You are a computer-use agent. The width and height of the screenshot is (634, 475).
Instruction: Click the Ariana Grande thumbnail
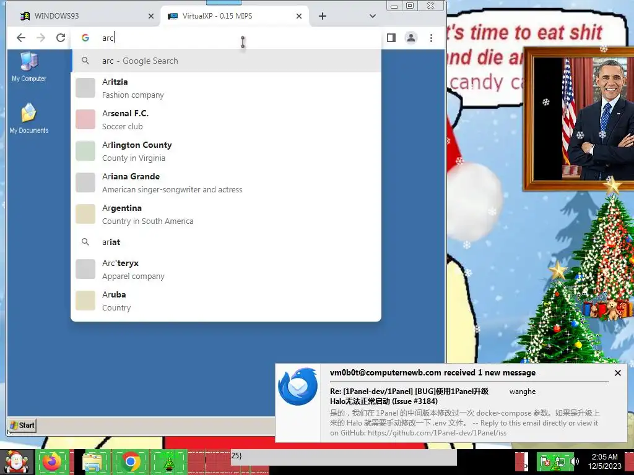pyautogui.click(x=85, y=182)
